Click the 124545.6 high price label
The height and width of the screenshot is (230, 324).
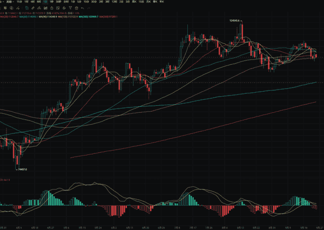click(x=234, y=20)
